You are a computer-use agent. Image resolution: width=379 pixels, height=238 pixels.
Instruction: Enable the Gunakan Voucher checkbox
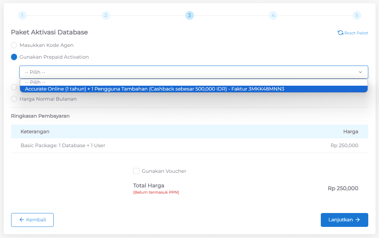[136, 171]
